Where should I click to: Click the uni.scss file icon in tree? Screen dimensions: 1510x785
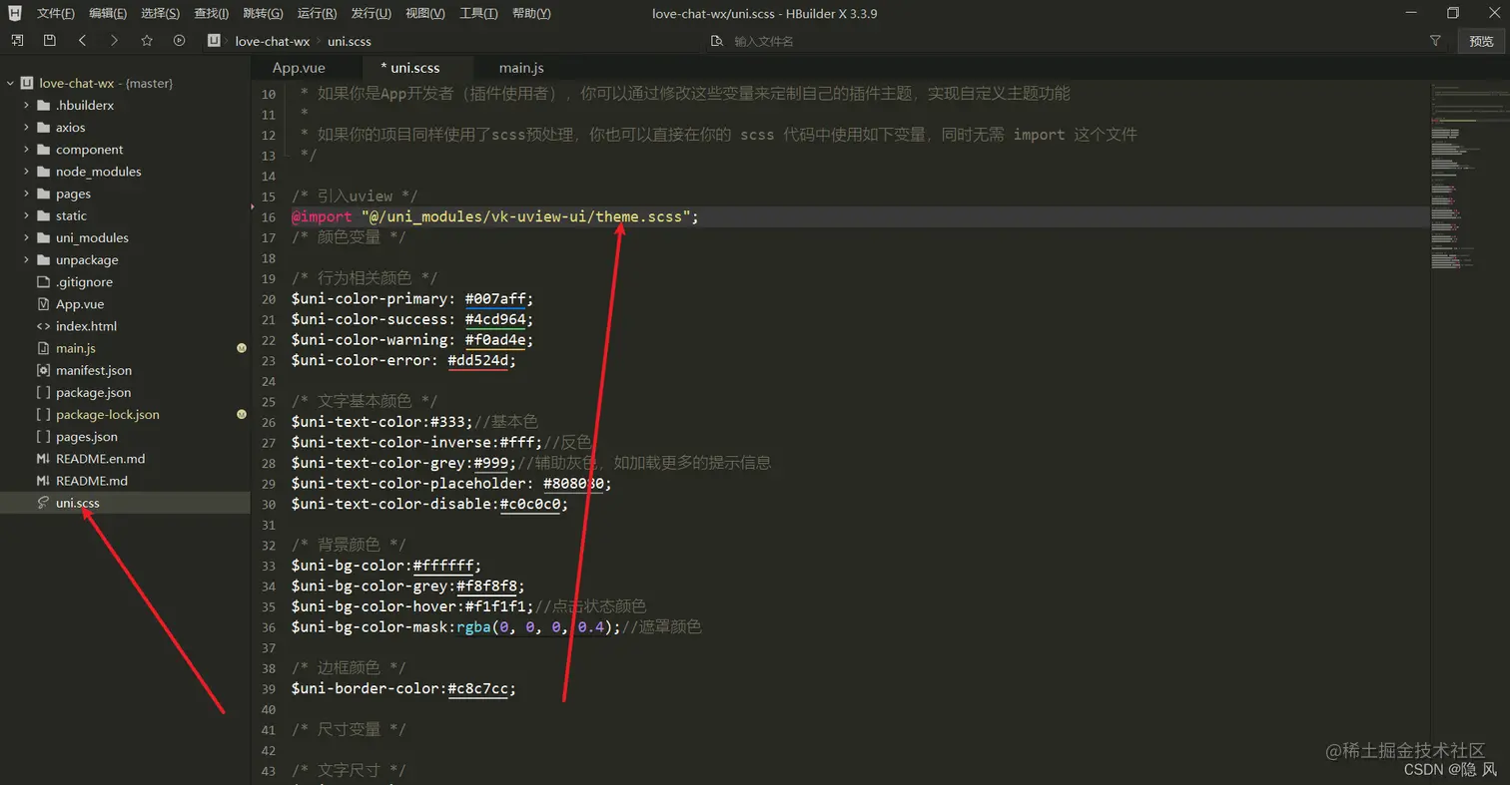click(x=43, y=503)
